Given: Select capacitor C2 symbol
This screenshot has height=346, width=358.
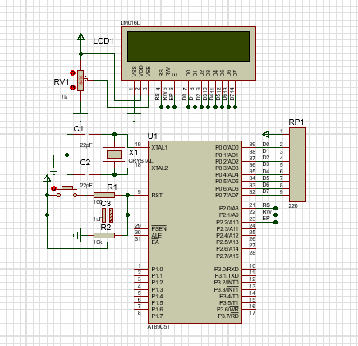Looking at the screenshot, I should (x=87, y=174).
